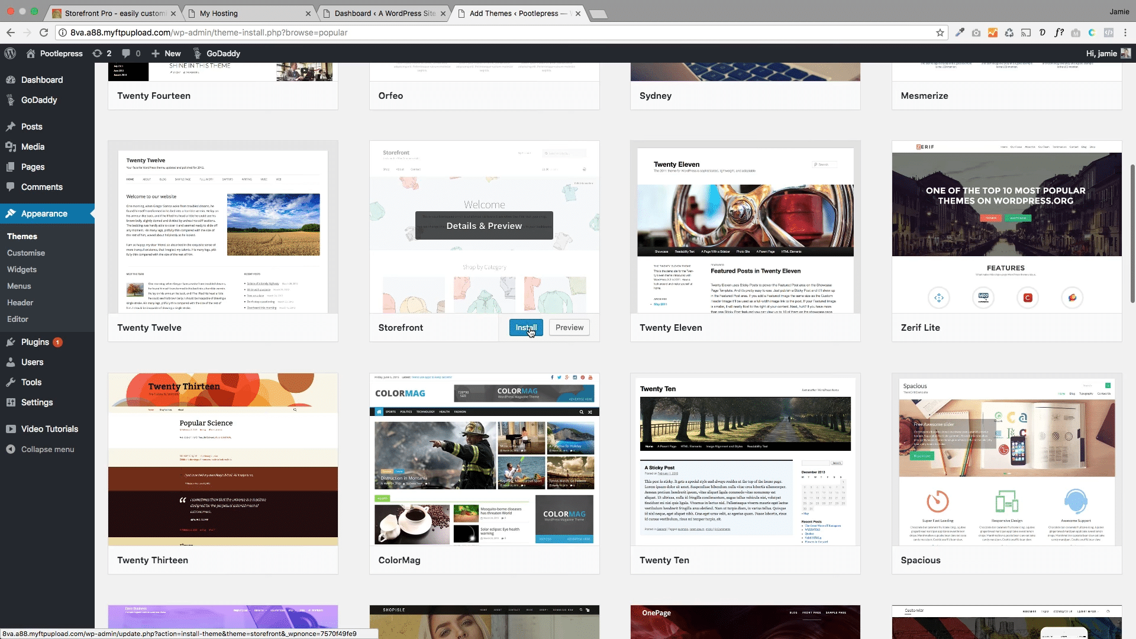Click the Twenty Eleven theme thumbnail

745,227
